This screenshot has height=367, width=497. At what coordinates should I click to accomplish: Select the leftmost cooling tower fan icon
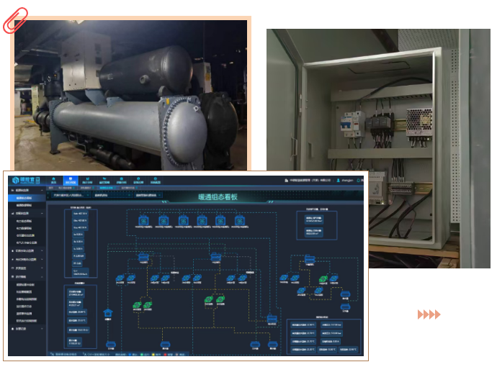pyautogui.click(x=143, y=220)
